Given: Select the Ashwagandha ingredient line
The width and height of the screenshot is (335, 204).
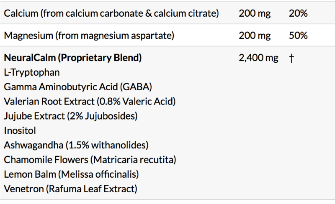Looking at the screenshot, I should [76, 145].
